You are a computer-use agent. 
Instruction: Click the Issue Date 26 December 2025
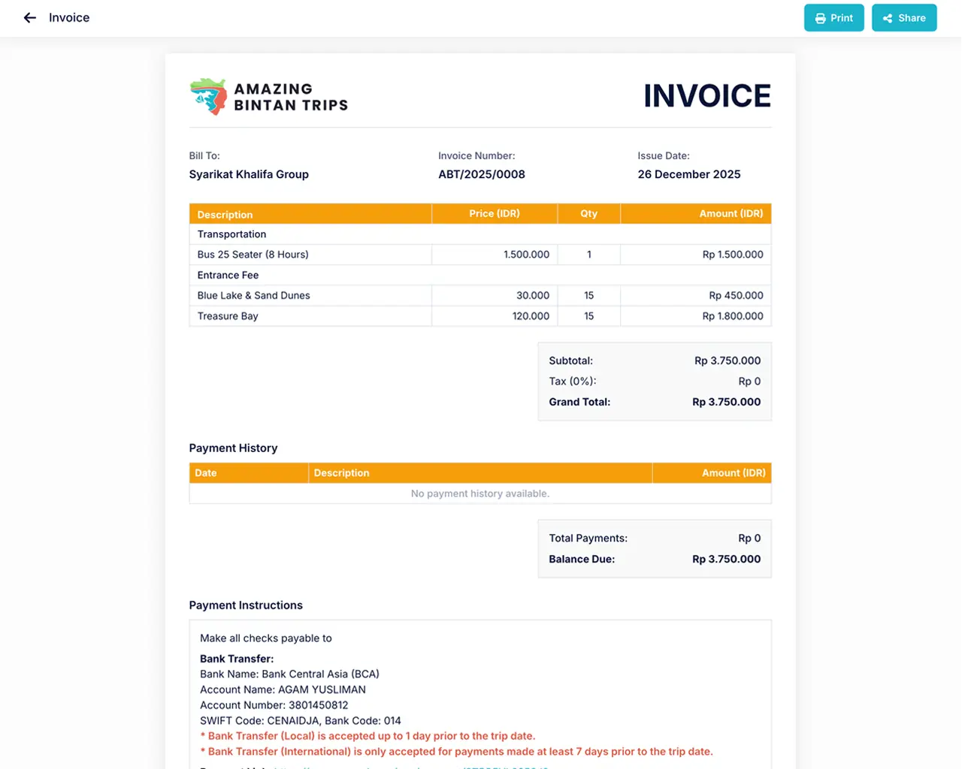pyautogui.click(x=688, y=173)
